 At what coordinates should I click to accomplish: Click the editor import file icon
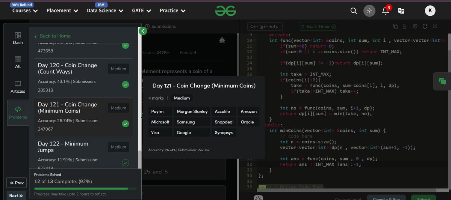[405, 26]
